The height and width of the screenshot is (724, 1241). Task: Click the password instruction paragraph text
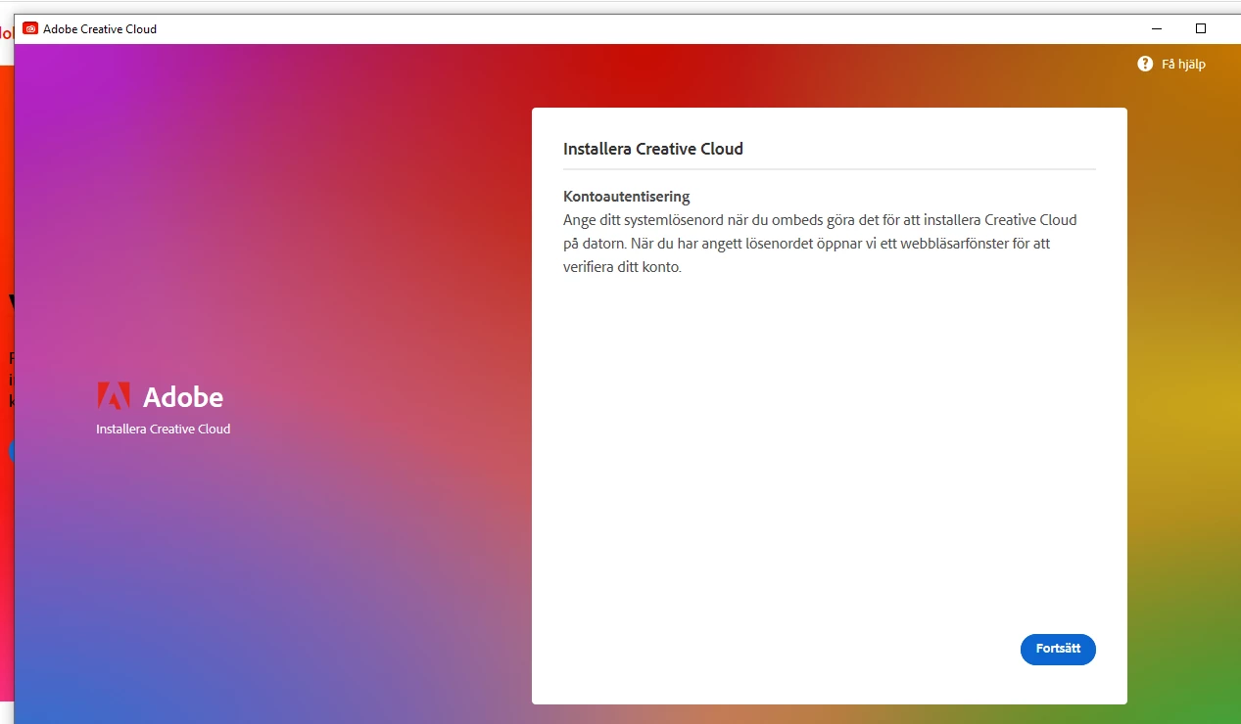820,243
